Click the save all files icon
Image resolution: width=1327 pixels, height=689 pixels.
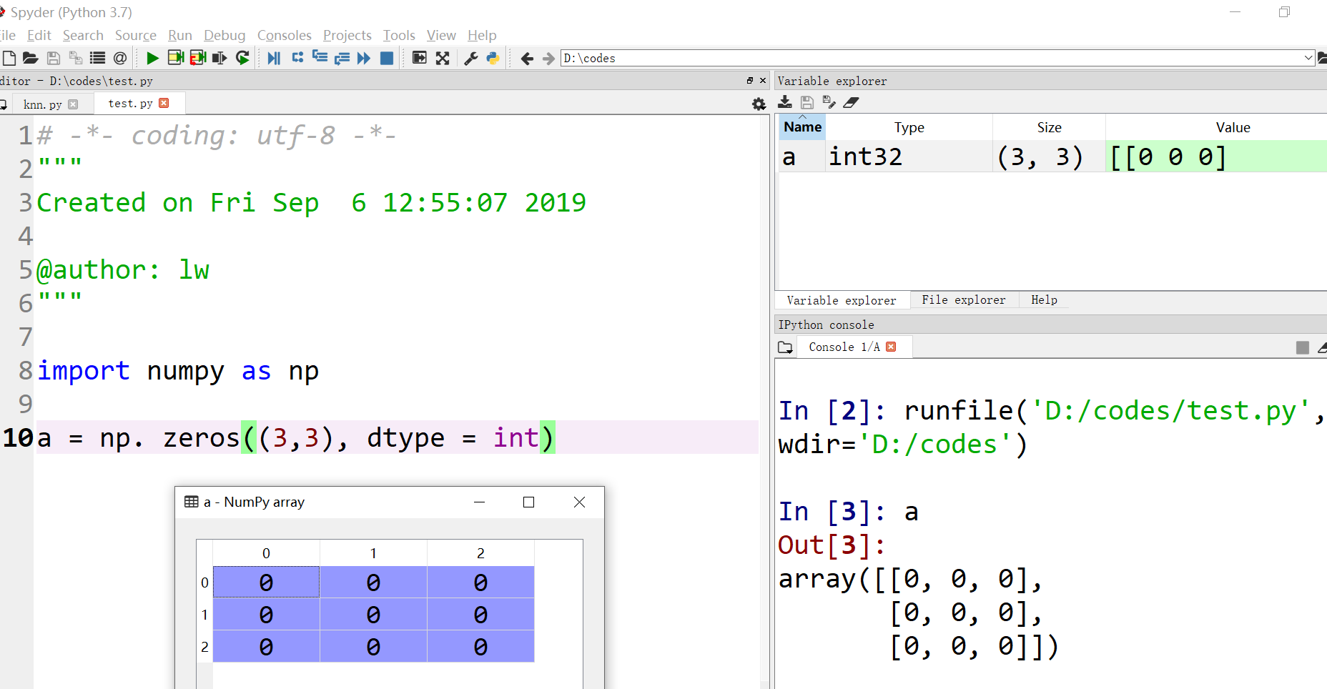(75, 58)
